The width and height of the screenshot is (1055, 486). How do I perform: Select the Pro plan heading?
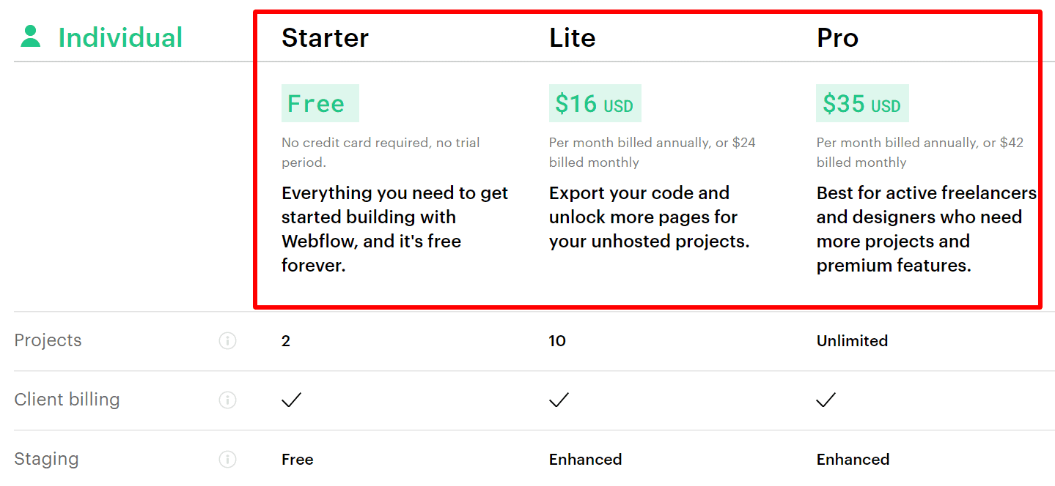(x=837, y=38)
